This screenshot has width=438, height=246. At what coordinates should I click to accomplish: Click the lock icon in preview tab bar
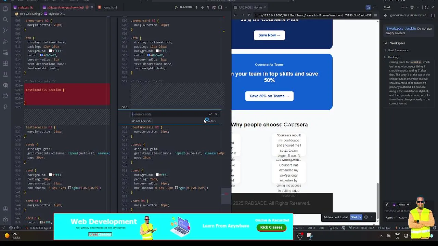tap(368, 7)
